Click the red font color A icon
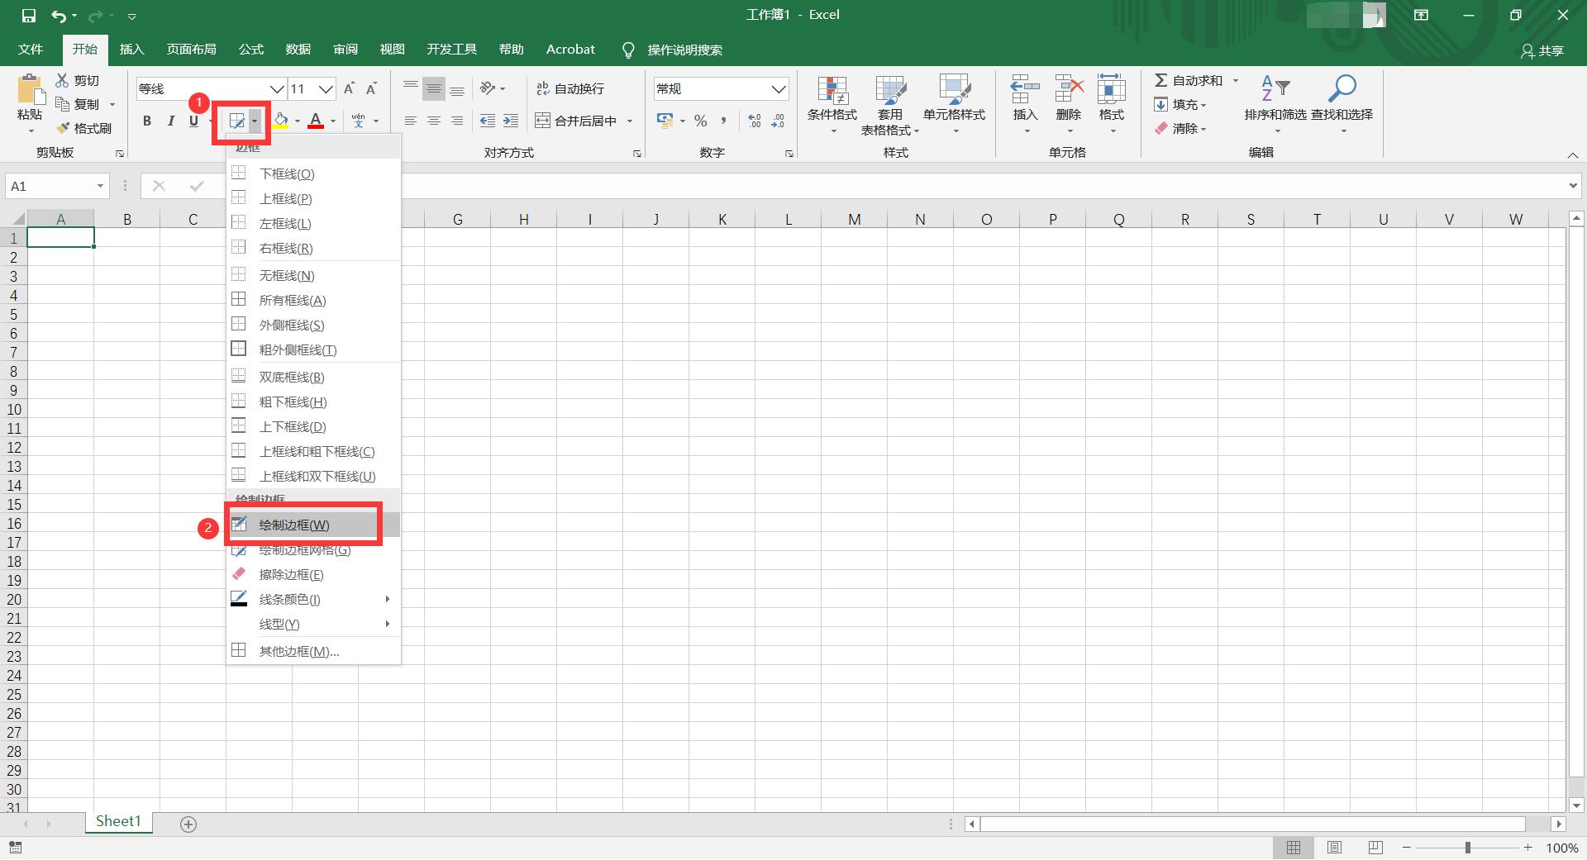This screenshot has height=860, width=1587. [316, 121]
